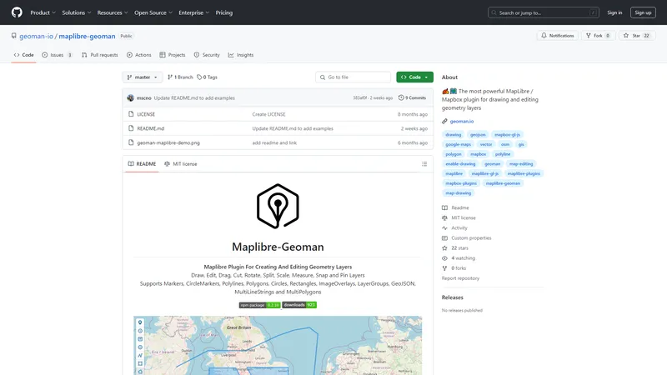Open the Projects tab
This screenshot has width=667, height=375.
(173, 55)
